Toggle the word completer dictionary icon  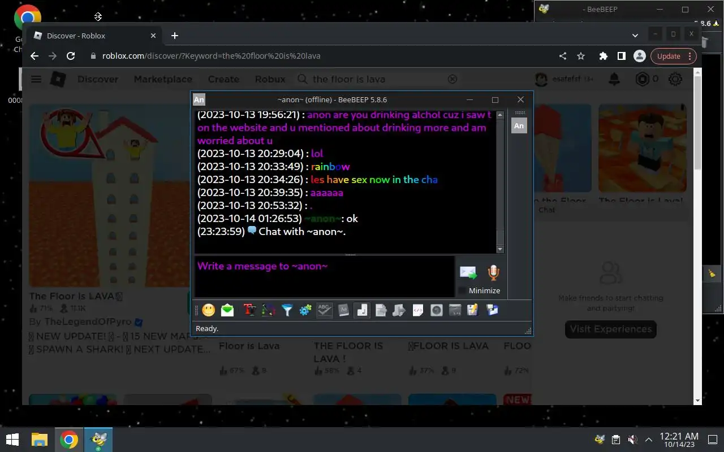pyautogui.click(x=343, y=310)
